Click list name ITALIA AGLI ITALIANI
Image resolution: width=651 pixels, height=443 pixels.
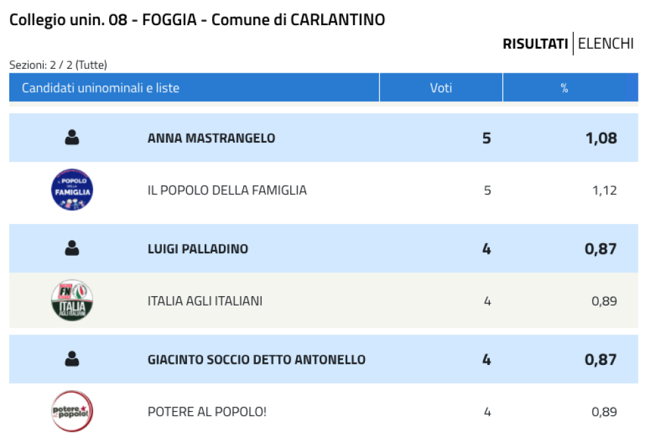(x=205, y=301)
